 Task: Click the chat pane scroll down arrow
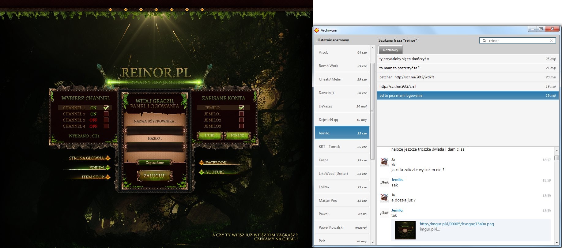click(x=556, y=242)
